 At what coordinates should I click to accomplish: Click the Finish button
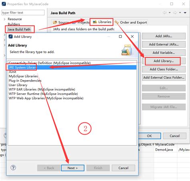click(98, 168)
